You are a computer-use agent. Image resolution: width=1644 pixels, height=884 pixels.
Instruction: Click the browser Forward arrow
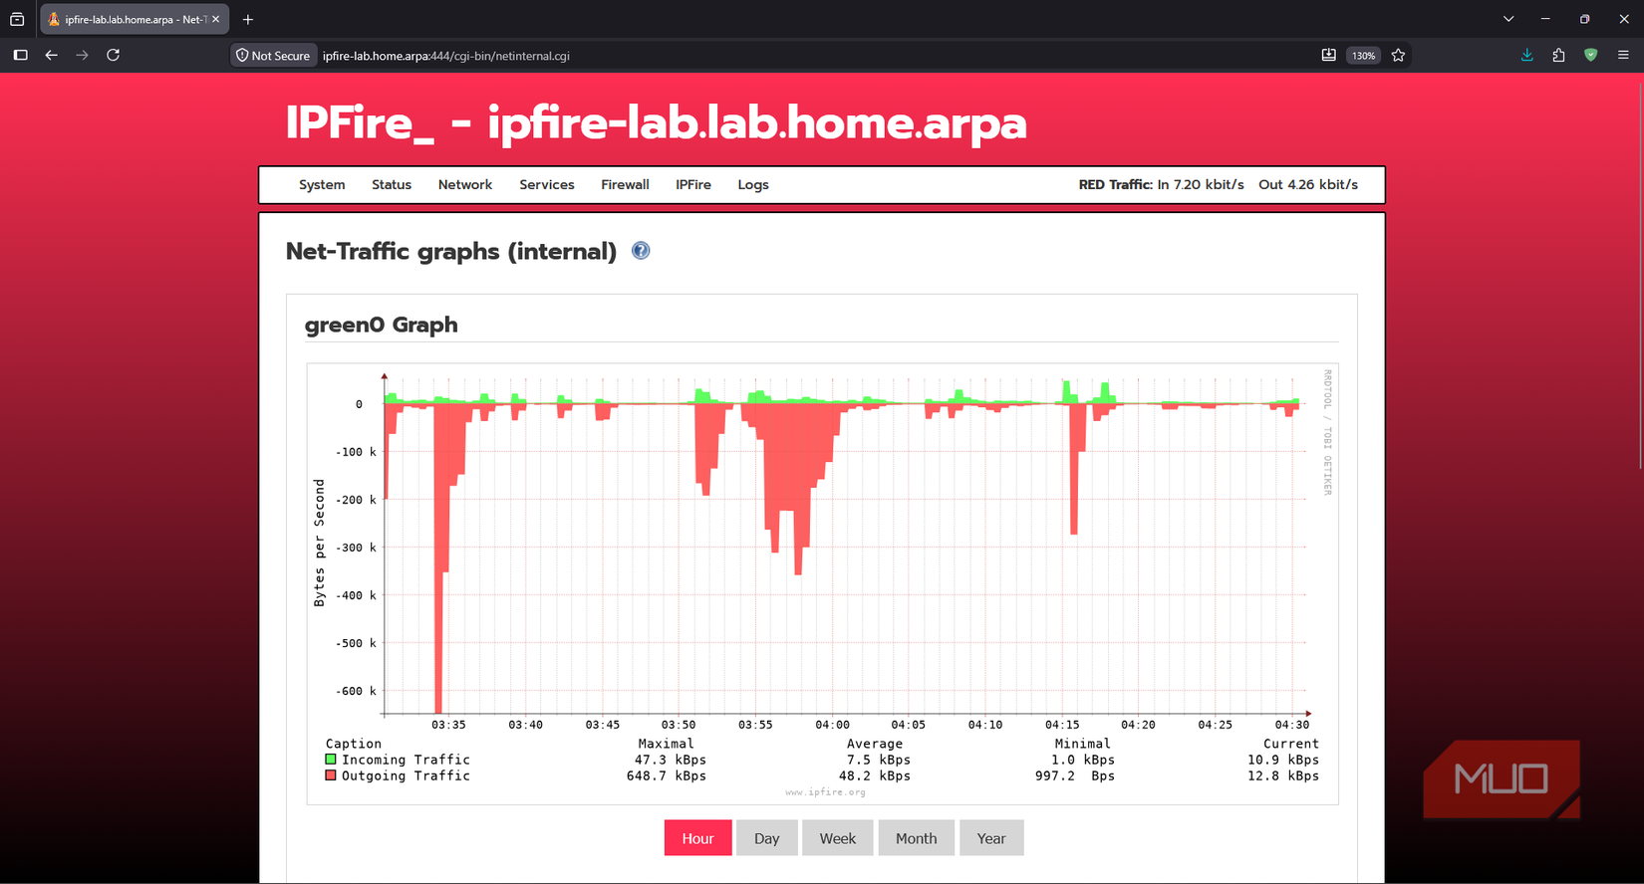(83, 56)
